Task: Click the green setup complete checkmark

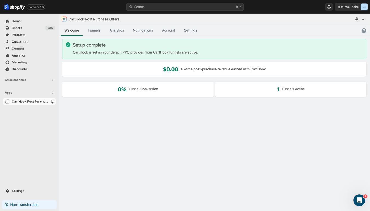Action: pos(68,45)
